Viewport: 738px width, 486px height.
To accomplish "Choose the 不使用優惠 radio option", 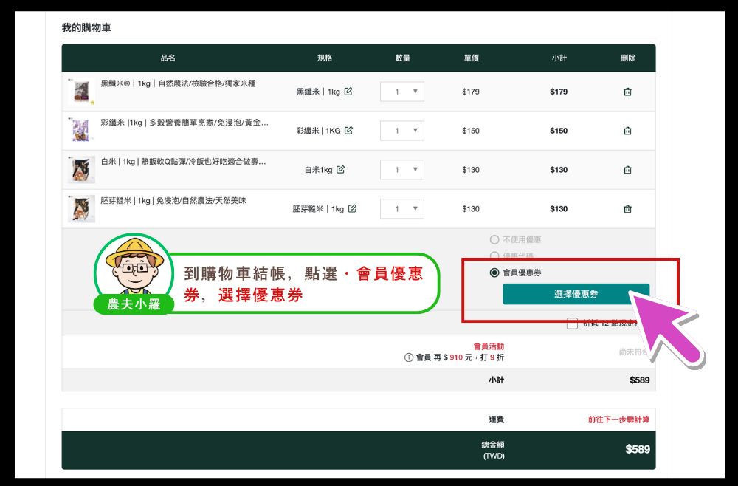I will 494,240.
